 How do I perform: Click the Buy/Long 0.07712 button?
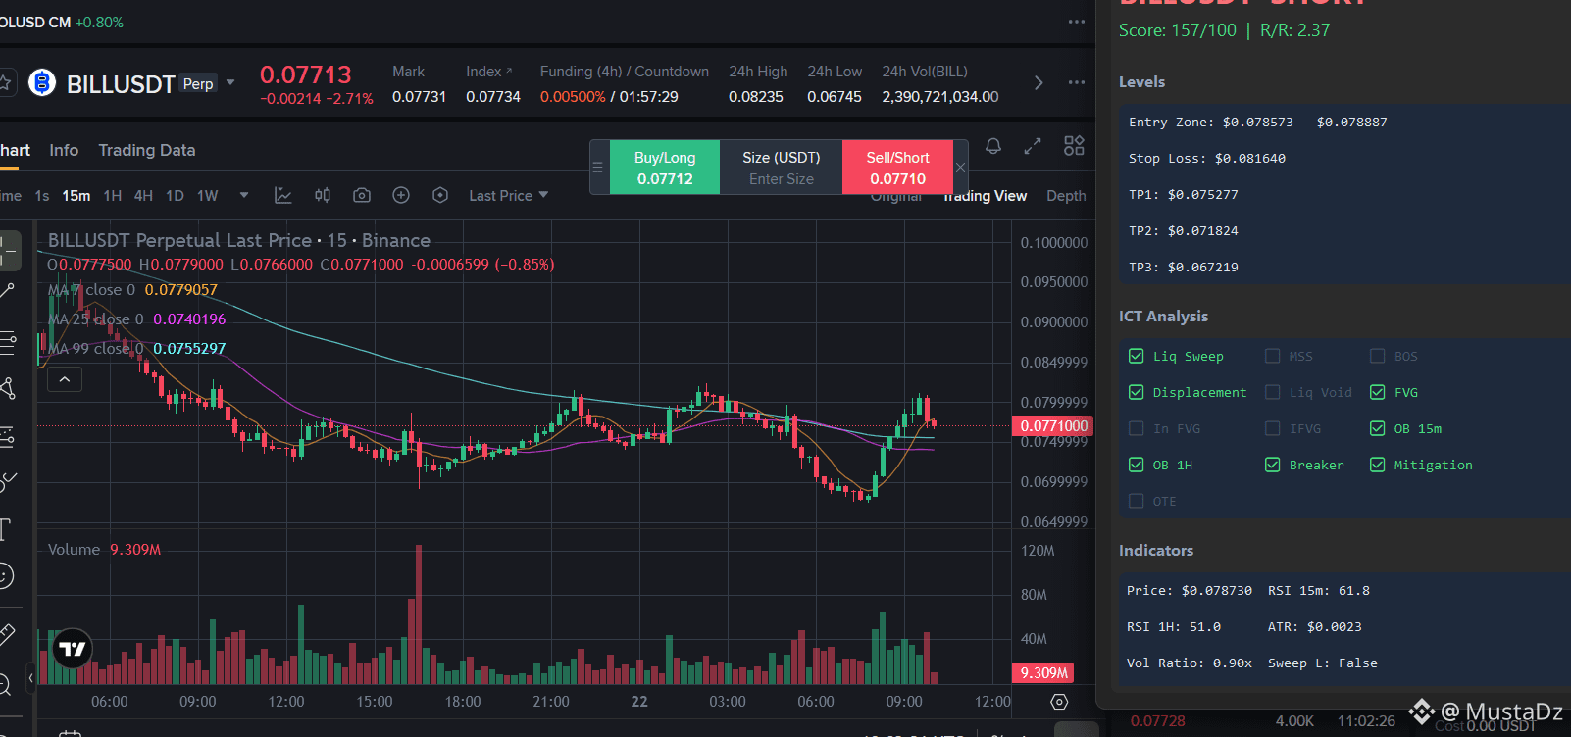(x=665, y=168)
